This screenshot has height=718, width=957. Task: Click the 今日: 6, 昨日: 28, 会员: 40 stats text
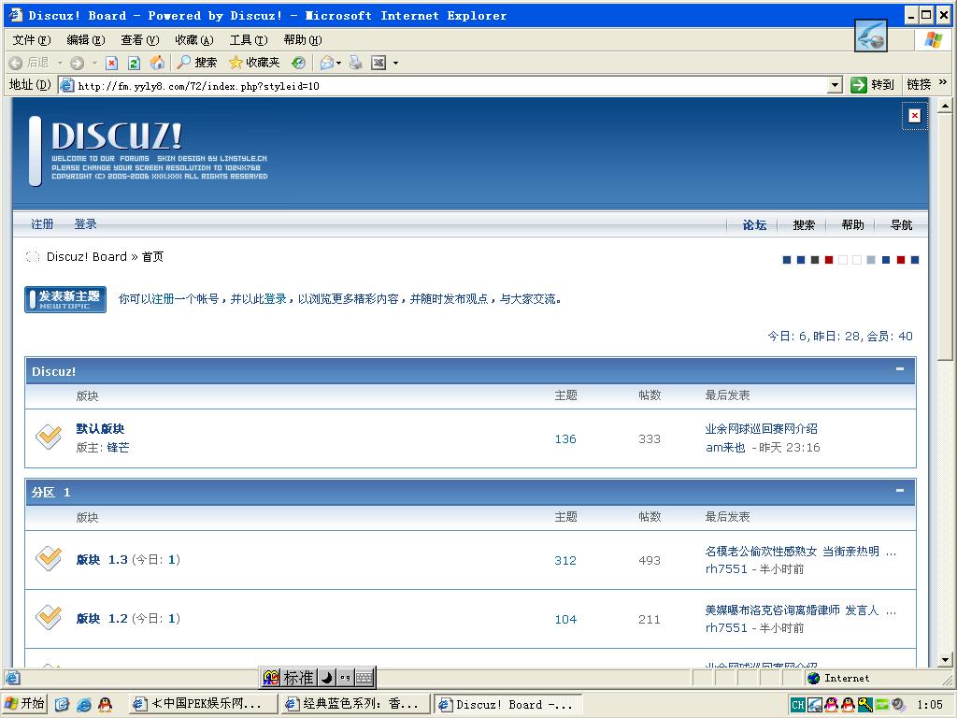point(840,337)
